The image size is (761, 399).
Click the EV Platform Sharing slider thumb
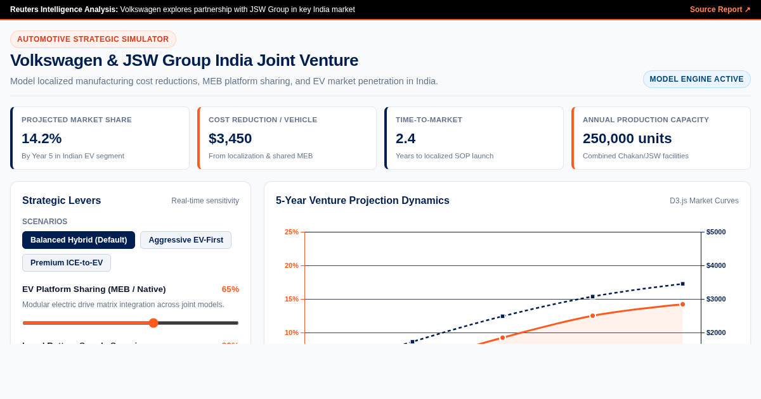coord(153,323)
